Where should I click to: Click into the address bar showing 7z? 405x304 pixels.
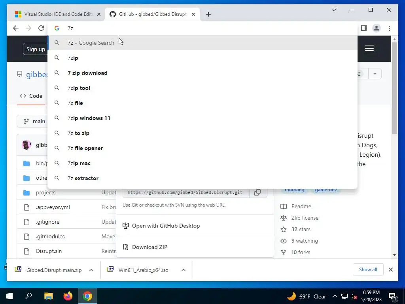tap(202, 28)
